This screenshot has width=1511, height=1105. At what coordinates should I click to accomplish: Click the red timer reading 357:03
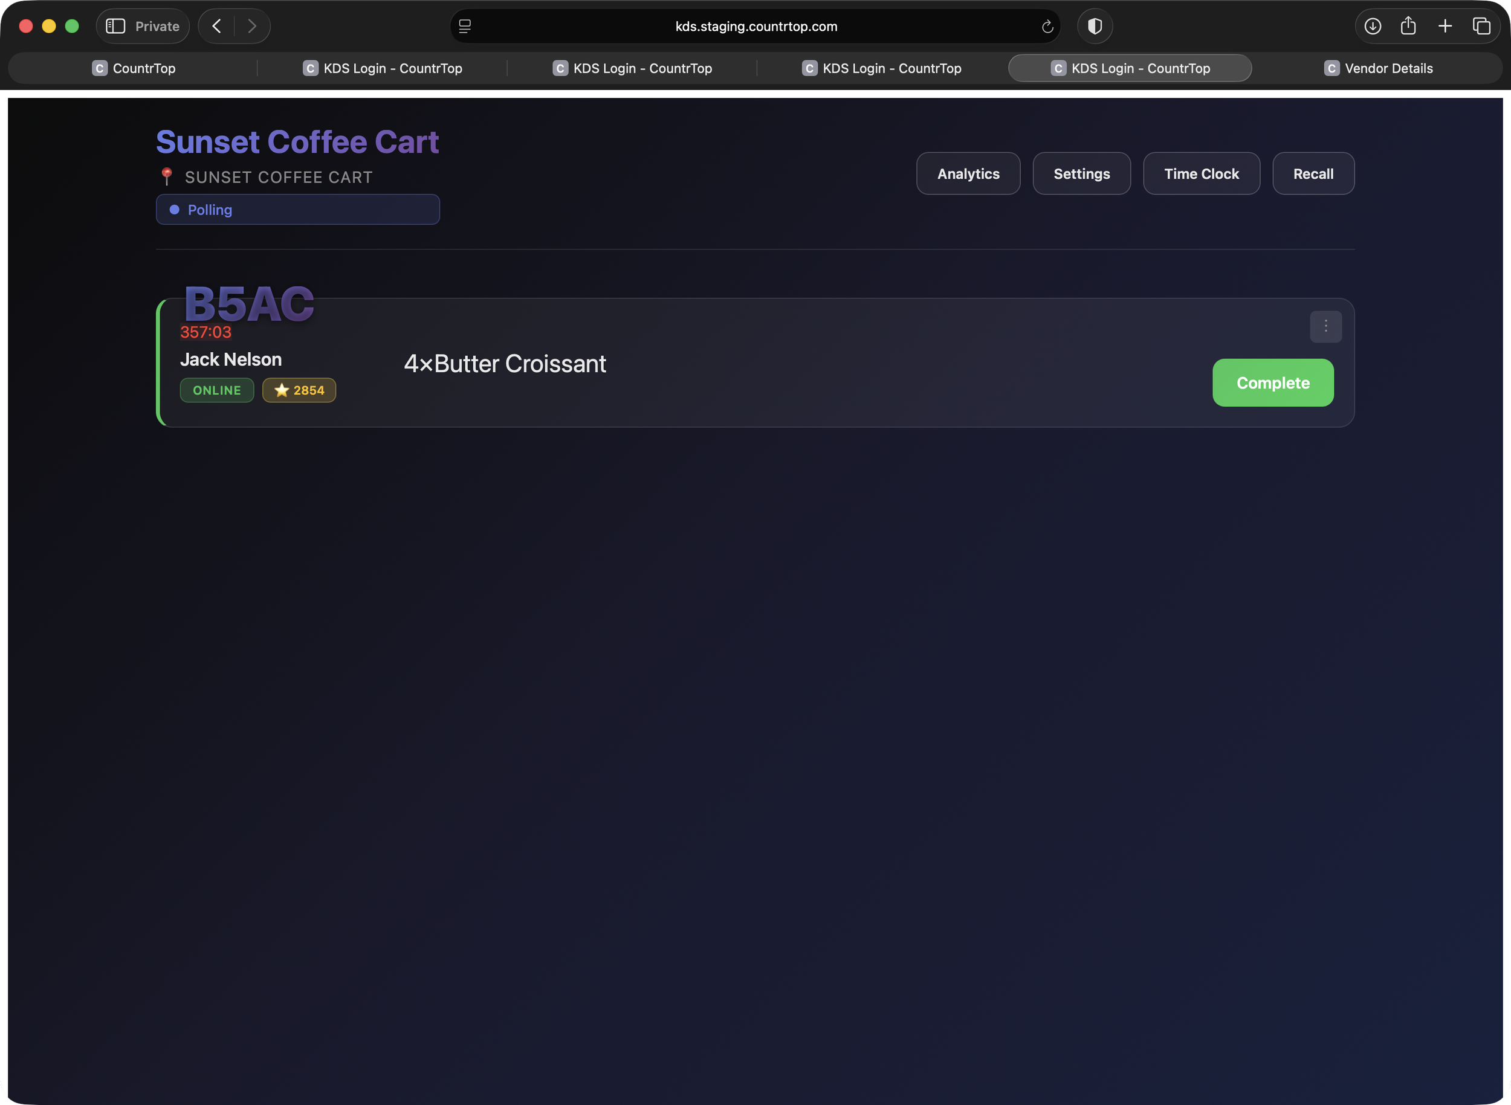[205, 332]
